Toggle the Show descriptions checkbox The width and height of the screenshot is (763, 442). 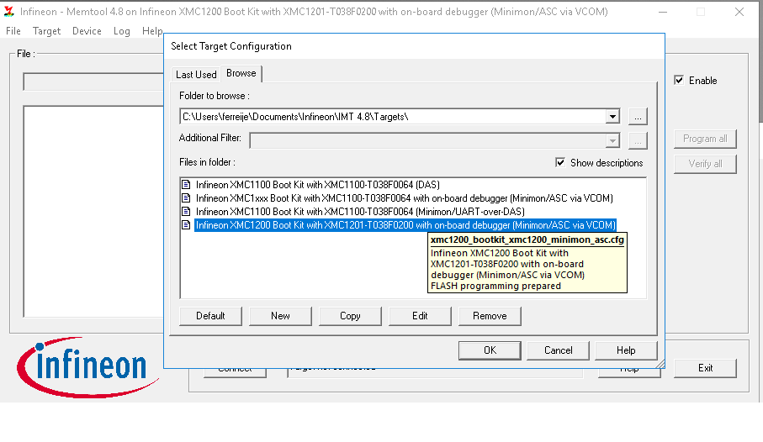tap(560, 162)
